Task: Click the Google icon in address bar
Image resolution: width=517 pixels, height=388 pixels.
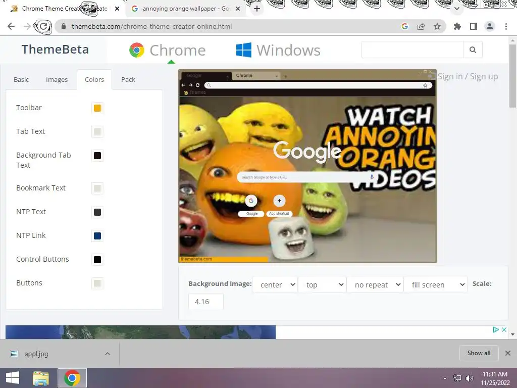Action: tap(404, 26)
